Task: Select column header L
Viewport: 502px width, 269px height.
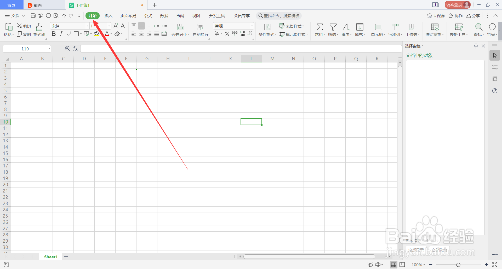Action: pos(251,59)
